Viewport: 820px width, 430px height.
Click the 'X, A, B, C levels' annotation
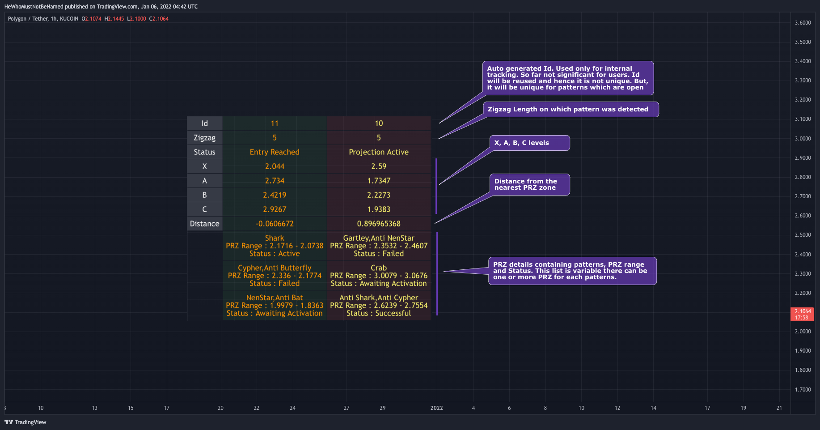click(x=529, y=143)
